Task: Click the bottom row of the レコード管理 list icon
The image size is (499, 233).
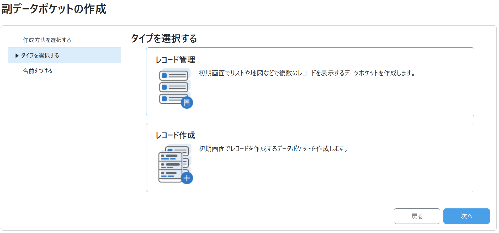Action: [171, 99]
